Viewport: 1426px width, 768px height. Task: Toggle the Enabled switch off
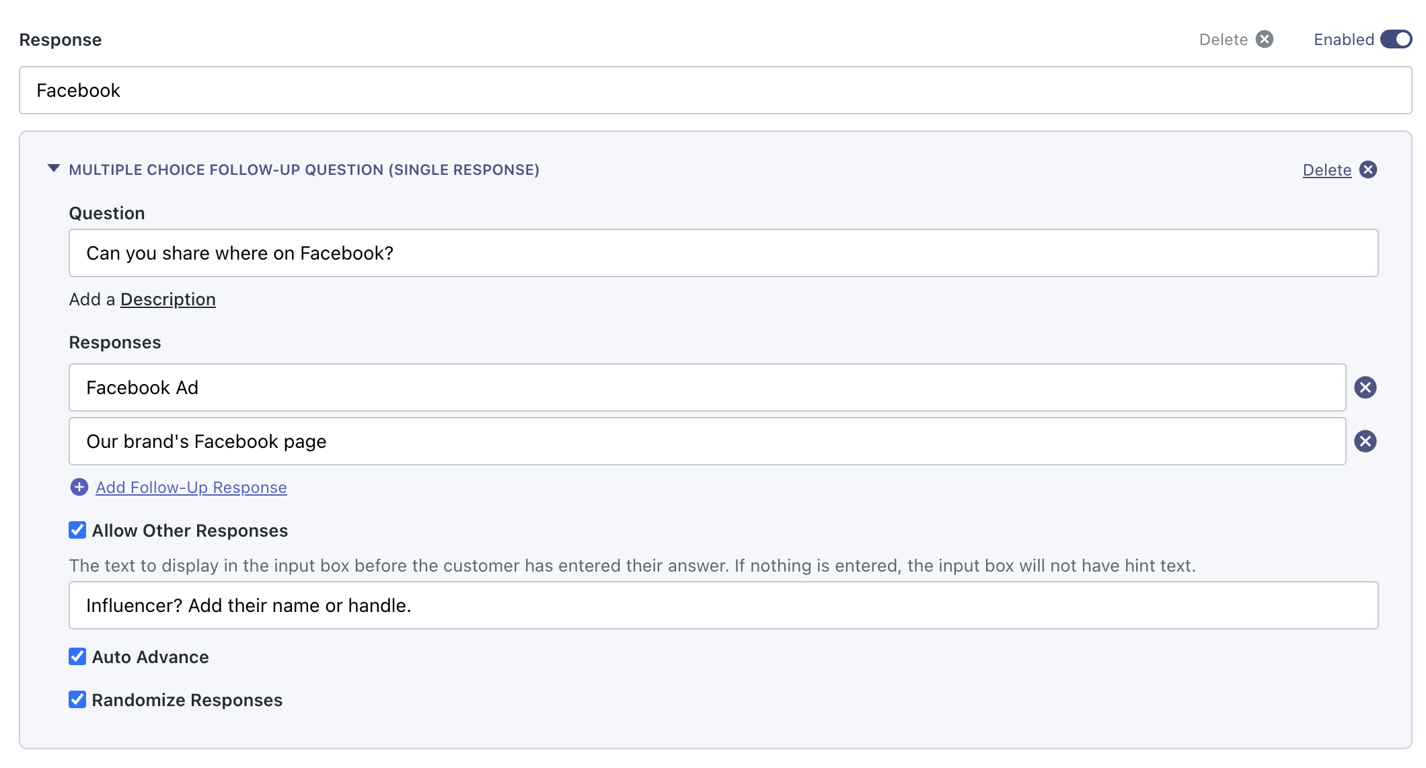tap(1396, 40)
